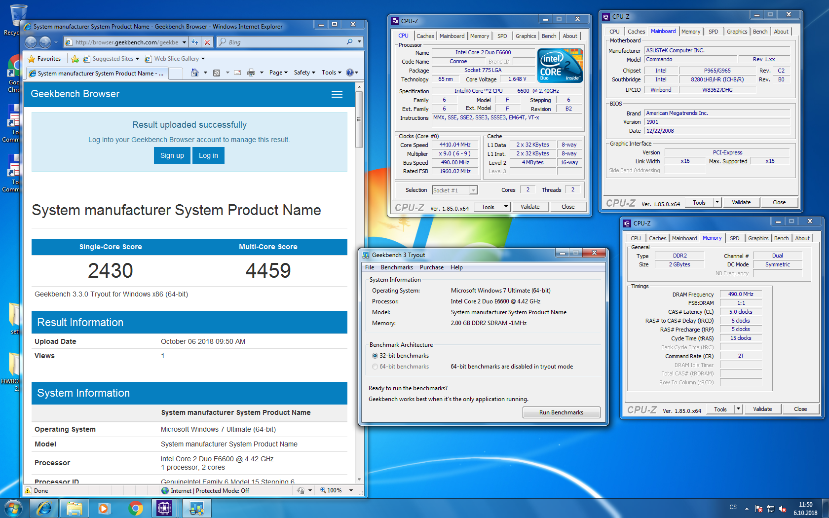Image resolution: width=829 pixels, height=518 pixels.
Task: Expand Web Slice Gallery dropdown
Action: click(203, 59)
